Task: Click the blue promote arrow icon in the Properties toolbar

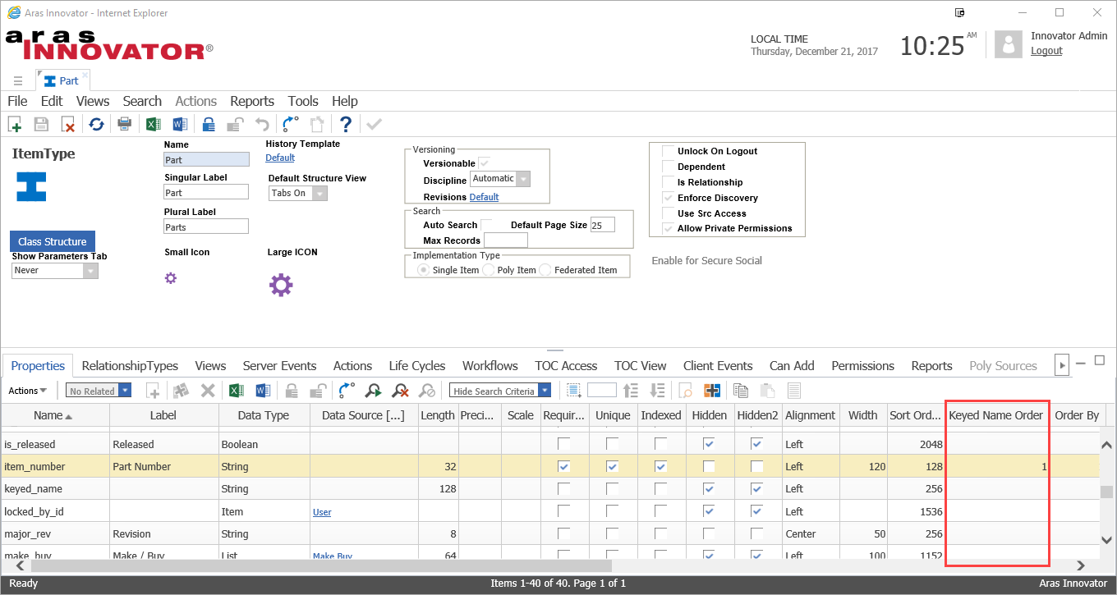Action: pos(347,391)
